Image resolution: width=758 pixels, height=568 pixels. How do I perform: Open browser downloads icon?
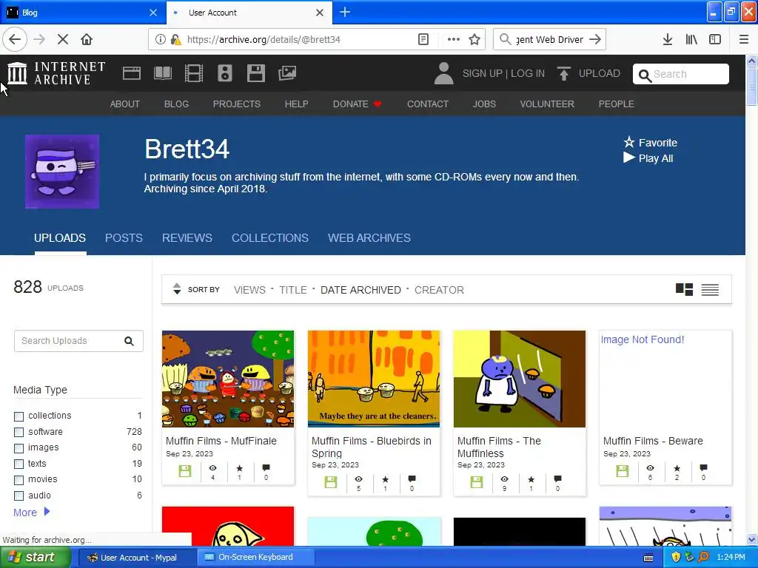[668, 39]
